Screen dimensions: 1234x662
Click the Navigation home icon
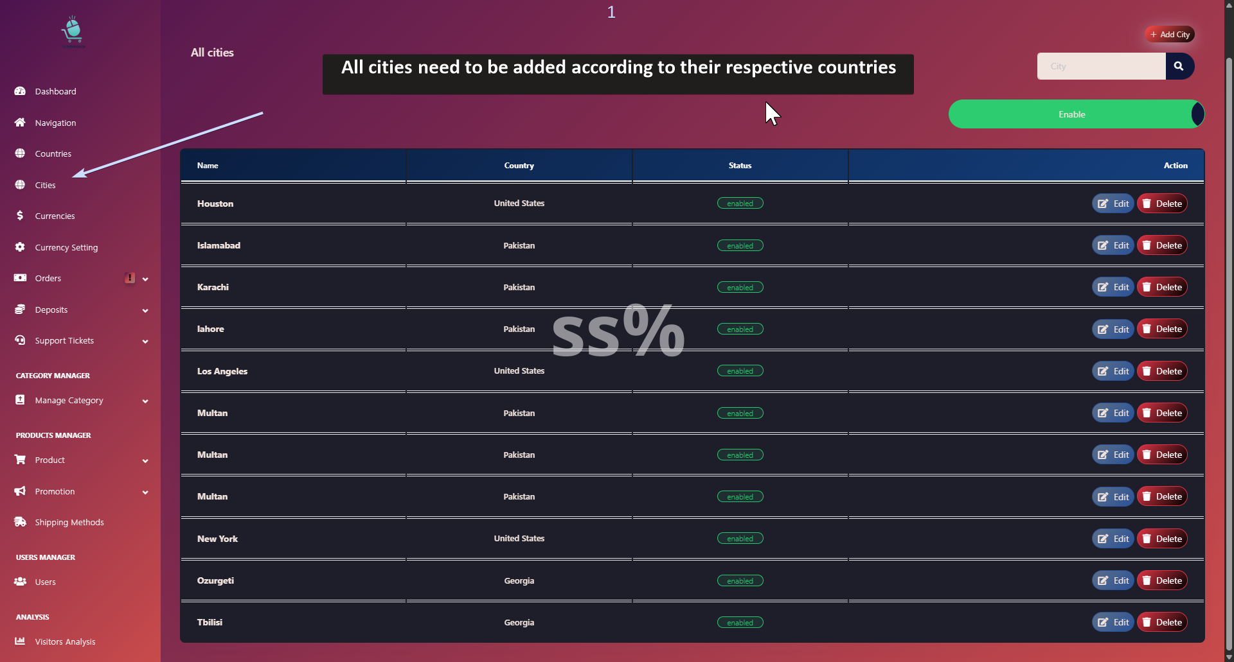[20, 123]
